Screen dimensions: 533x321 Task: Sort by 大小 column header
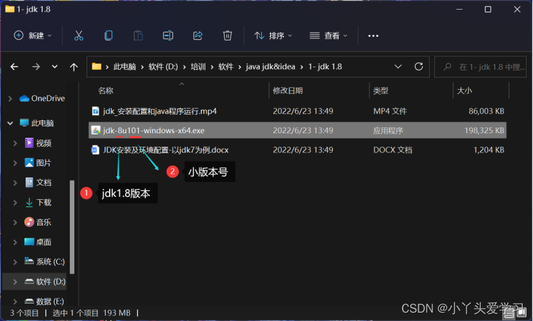pyautogui.click(x=464, y=91)
